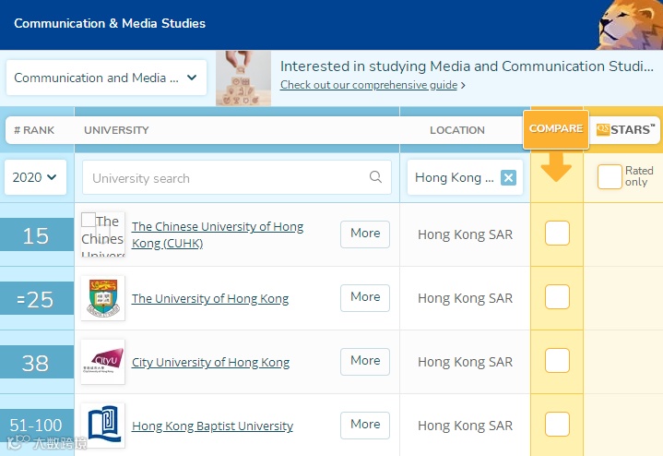Tick compare checkbox for CUHK
Screen dimensions: 663x456
click(557, 234)
